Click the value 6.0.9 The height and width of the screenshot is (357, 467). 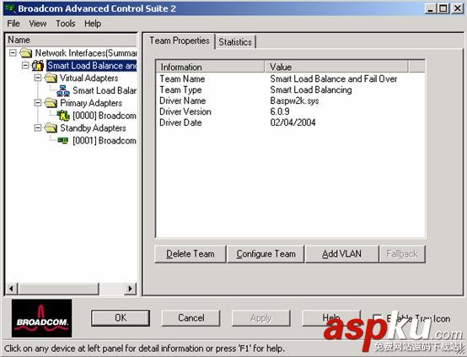tap(280, 112)
